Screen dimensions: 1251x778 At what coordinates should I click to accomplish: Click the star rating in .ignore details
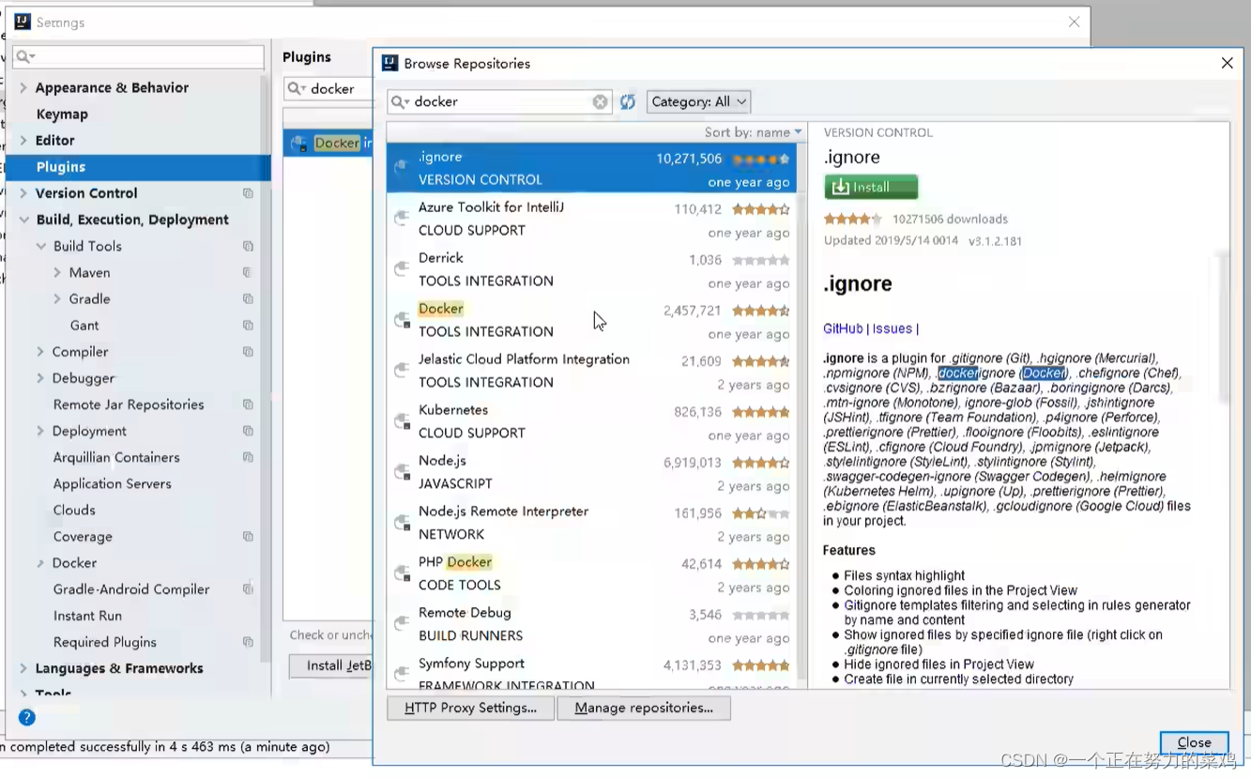click(852, 219)
